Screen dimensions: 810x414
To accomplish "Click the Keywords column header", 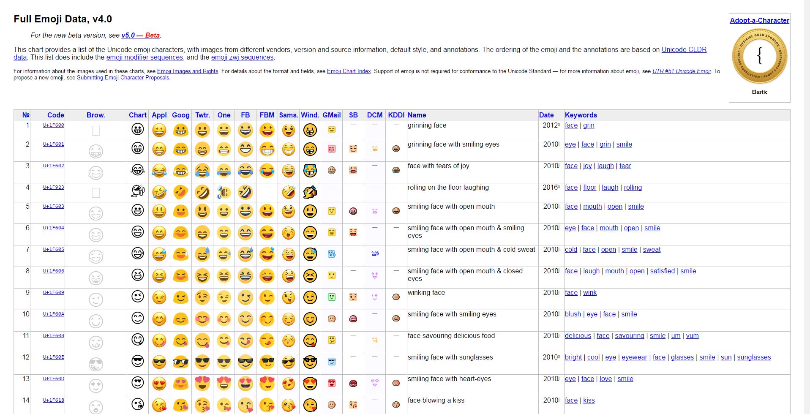I will click(x=581, y=115).
